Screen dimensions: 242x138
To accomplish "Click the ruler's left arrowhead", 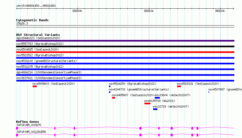I will tap(17, 8).
